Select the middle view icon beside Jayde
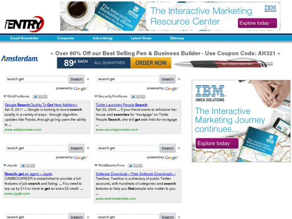 (28, 166)
